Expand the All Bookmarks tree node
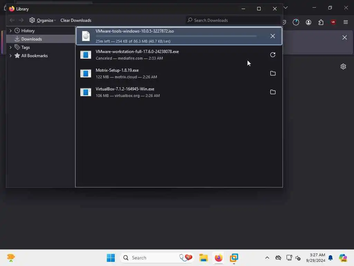The image size is (354, 266). 10,56
